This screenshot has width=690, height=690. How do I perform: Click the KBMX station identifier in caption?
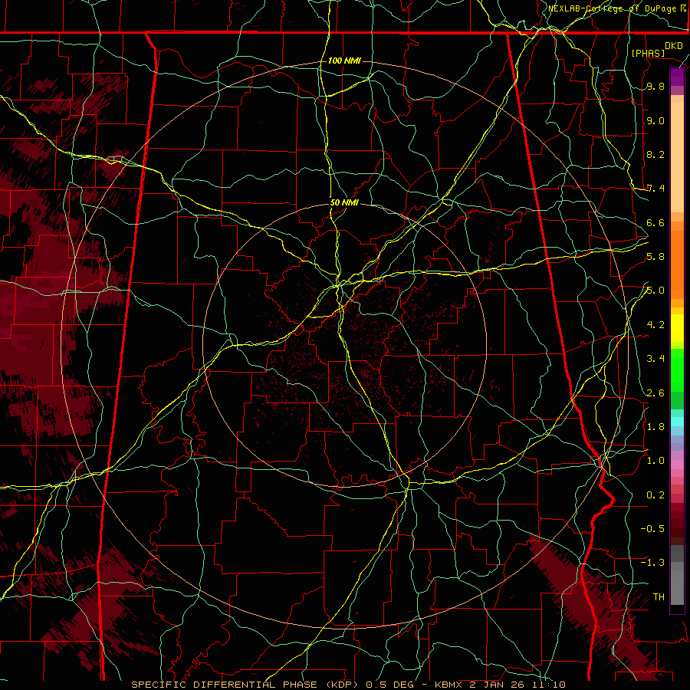tap(449, 685)
